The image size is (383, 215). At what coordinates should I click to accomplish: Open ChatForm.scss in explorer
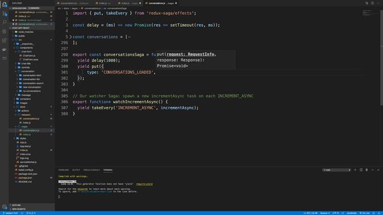tap(31, 60)
